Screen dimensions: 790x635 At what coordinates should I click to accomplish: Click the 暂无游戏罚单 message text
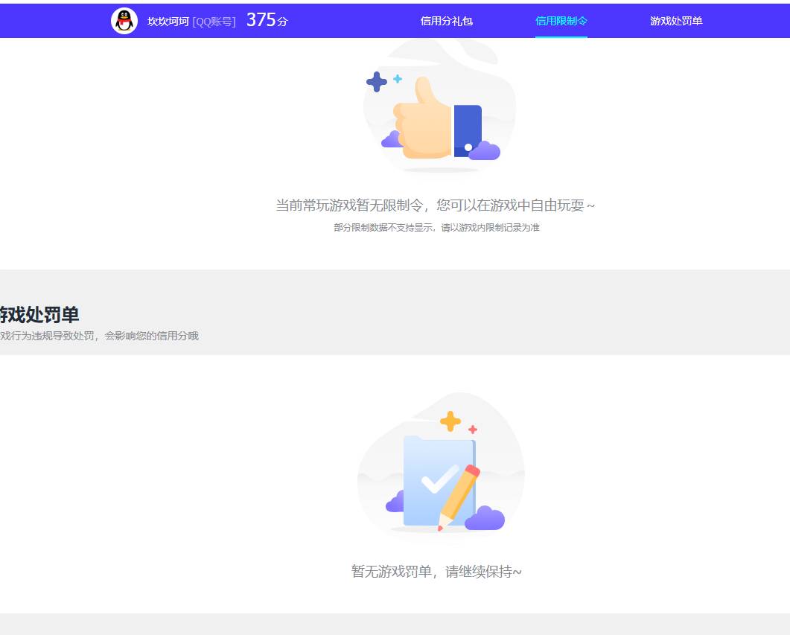436,572
